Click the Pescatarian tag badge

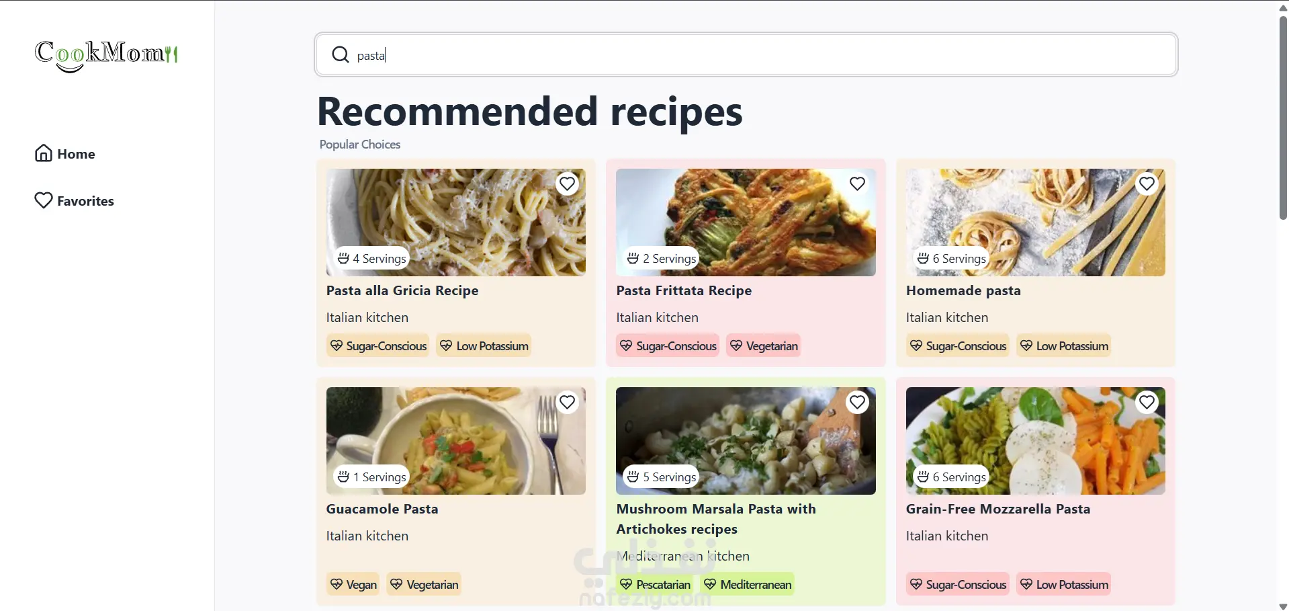(655, 584)
